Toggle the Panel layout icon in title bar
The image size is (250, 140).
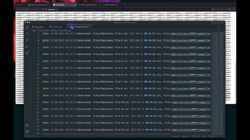coord(215,23)
